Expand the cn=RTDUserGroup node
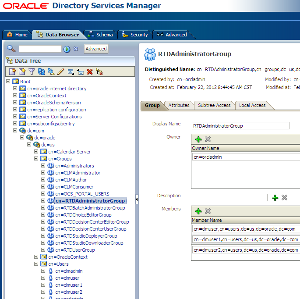The image size is (300, 299). tap(43, 249)
